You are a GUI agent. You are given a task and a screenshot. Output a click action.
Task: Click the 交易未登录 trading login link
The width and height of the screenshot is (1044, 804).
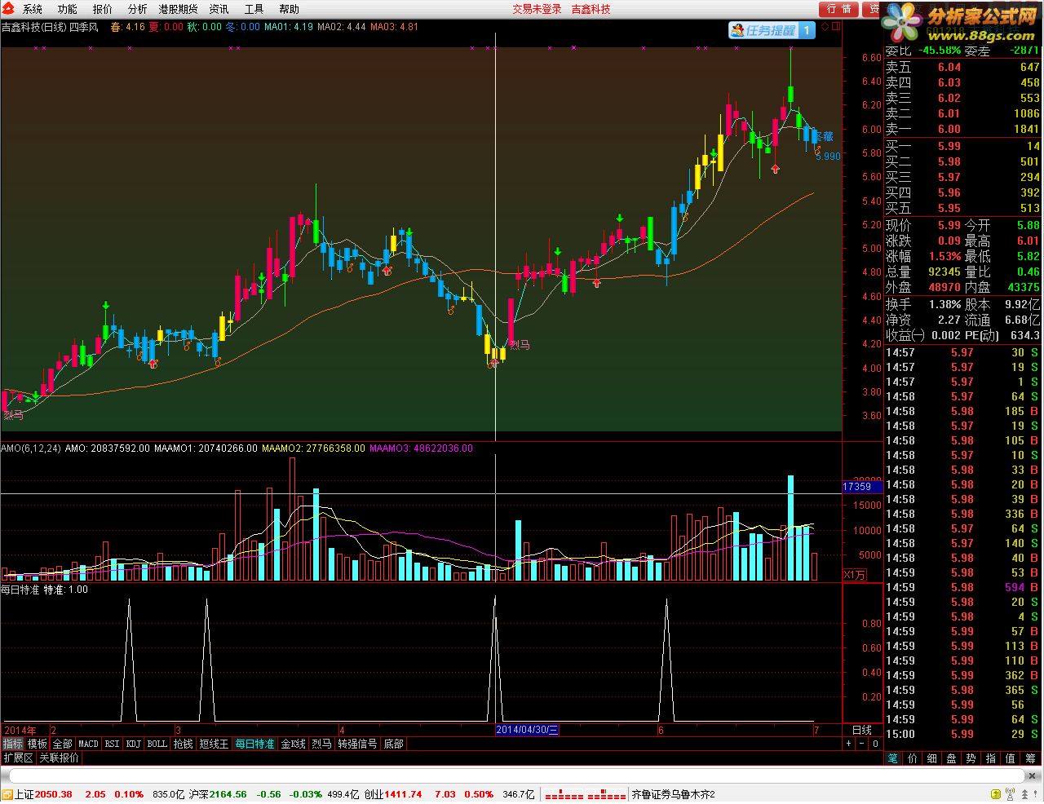(537, 9)
